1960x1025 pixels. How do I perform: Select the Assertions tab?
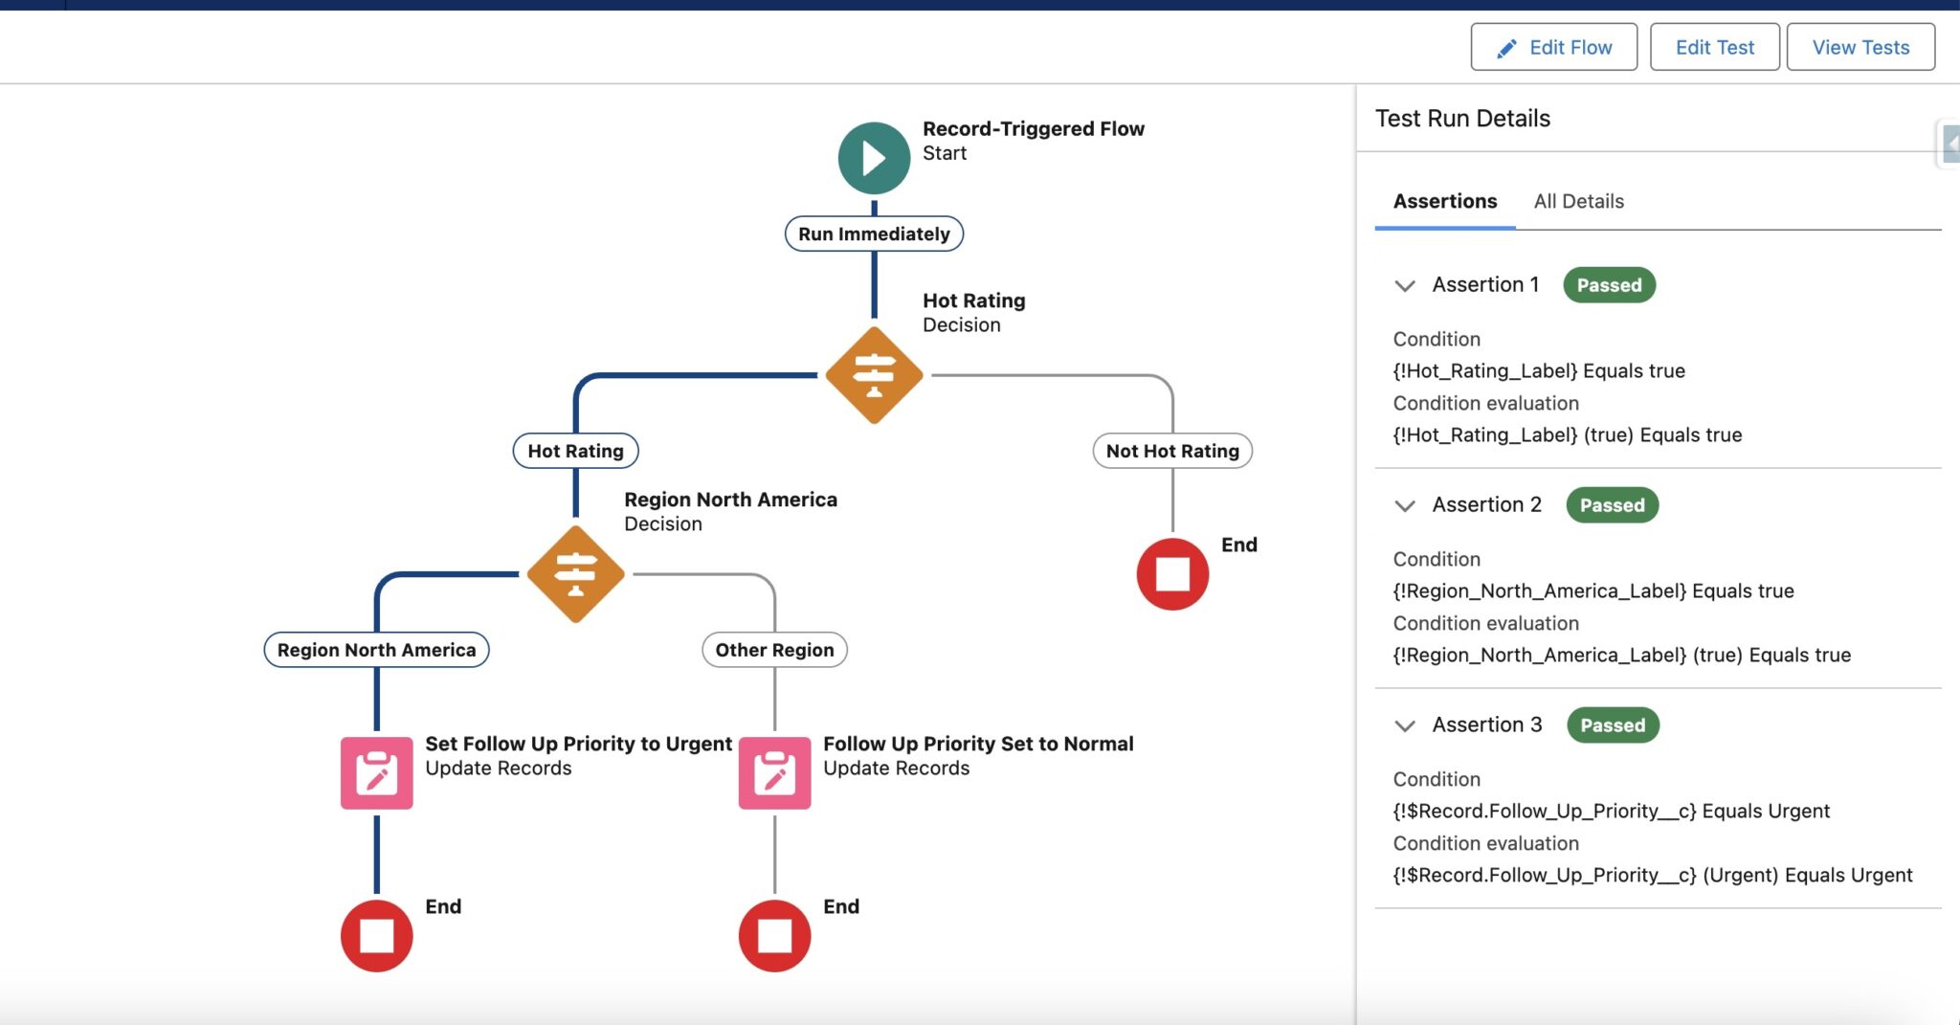click(1444, 201)
